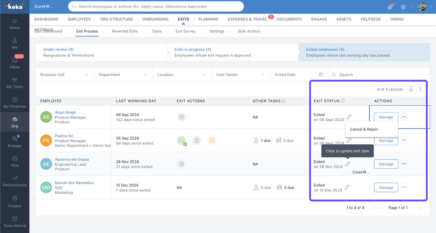Expand the Department filter dropdown
The image size is (436, 233).
pyautogui.click(x=123, y=75)
